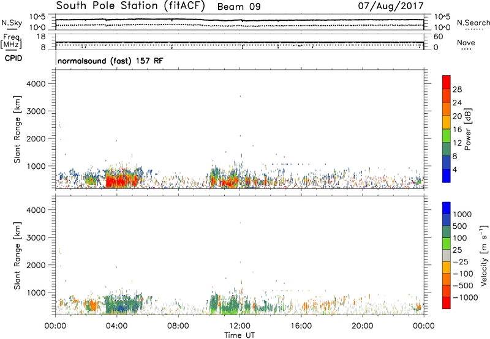This screenshot has width=490, height=339.
Task: Click the 'Power [dB]' colorbar title
Action: [x=467, y=129]
